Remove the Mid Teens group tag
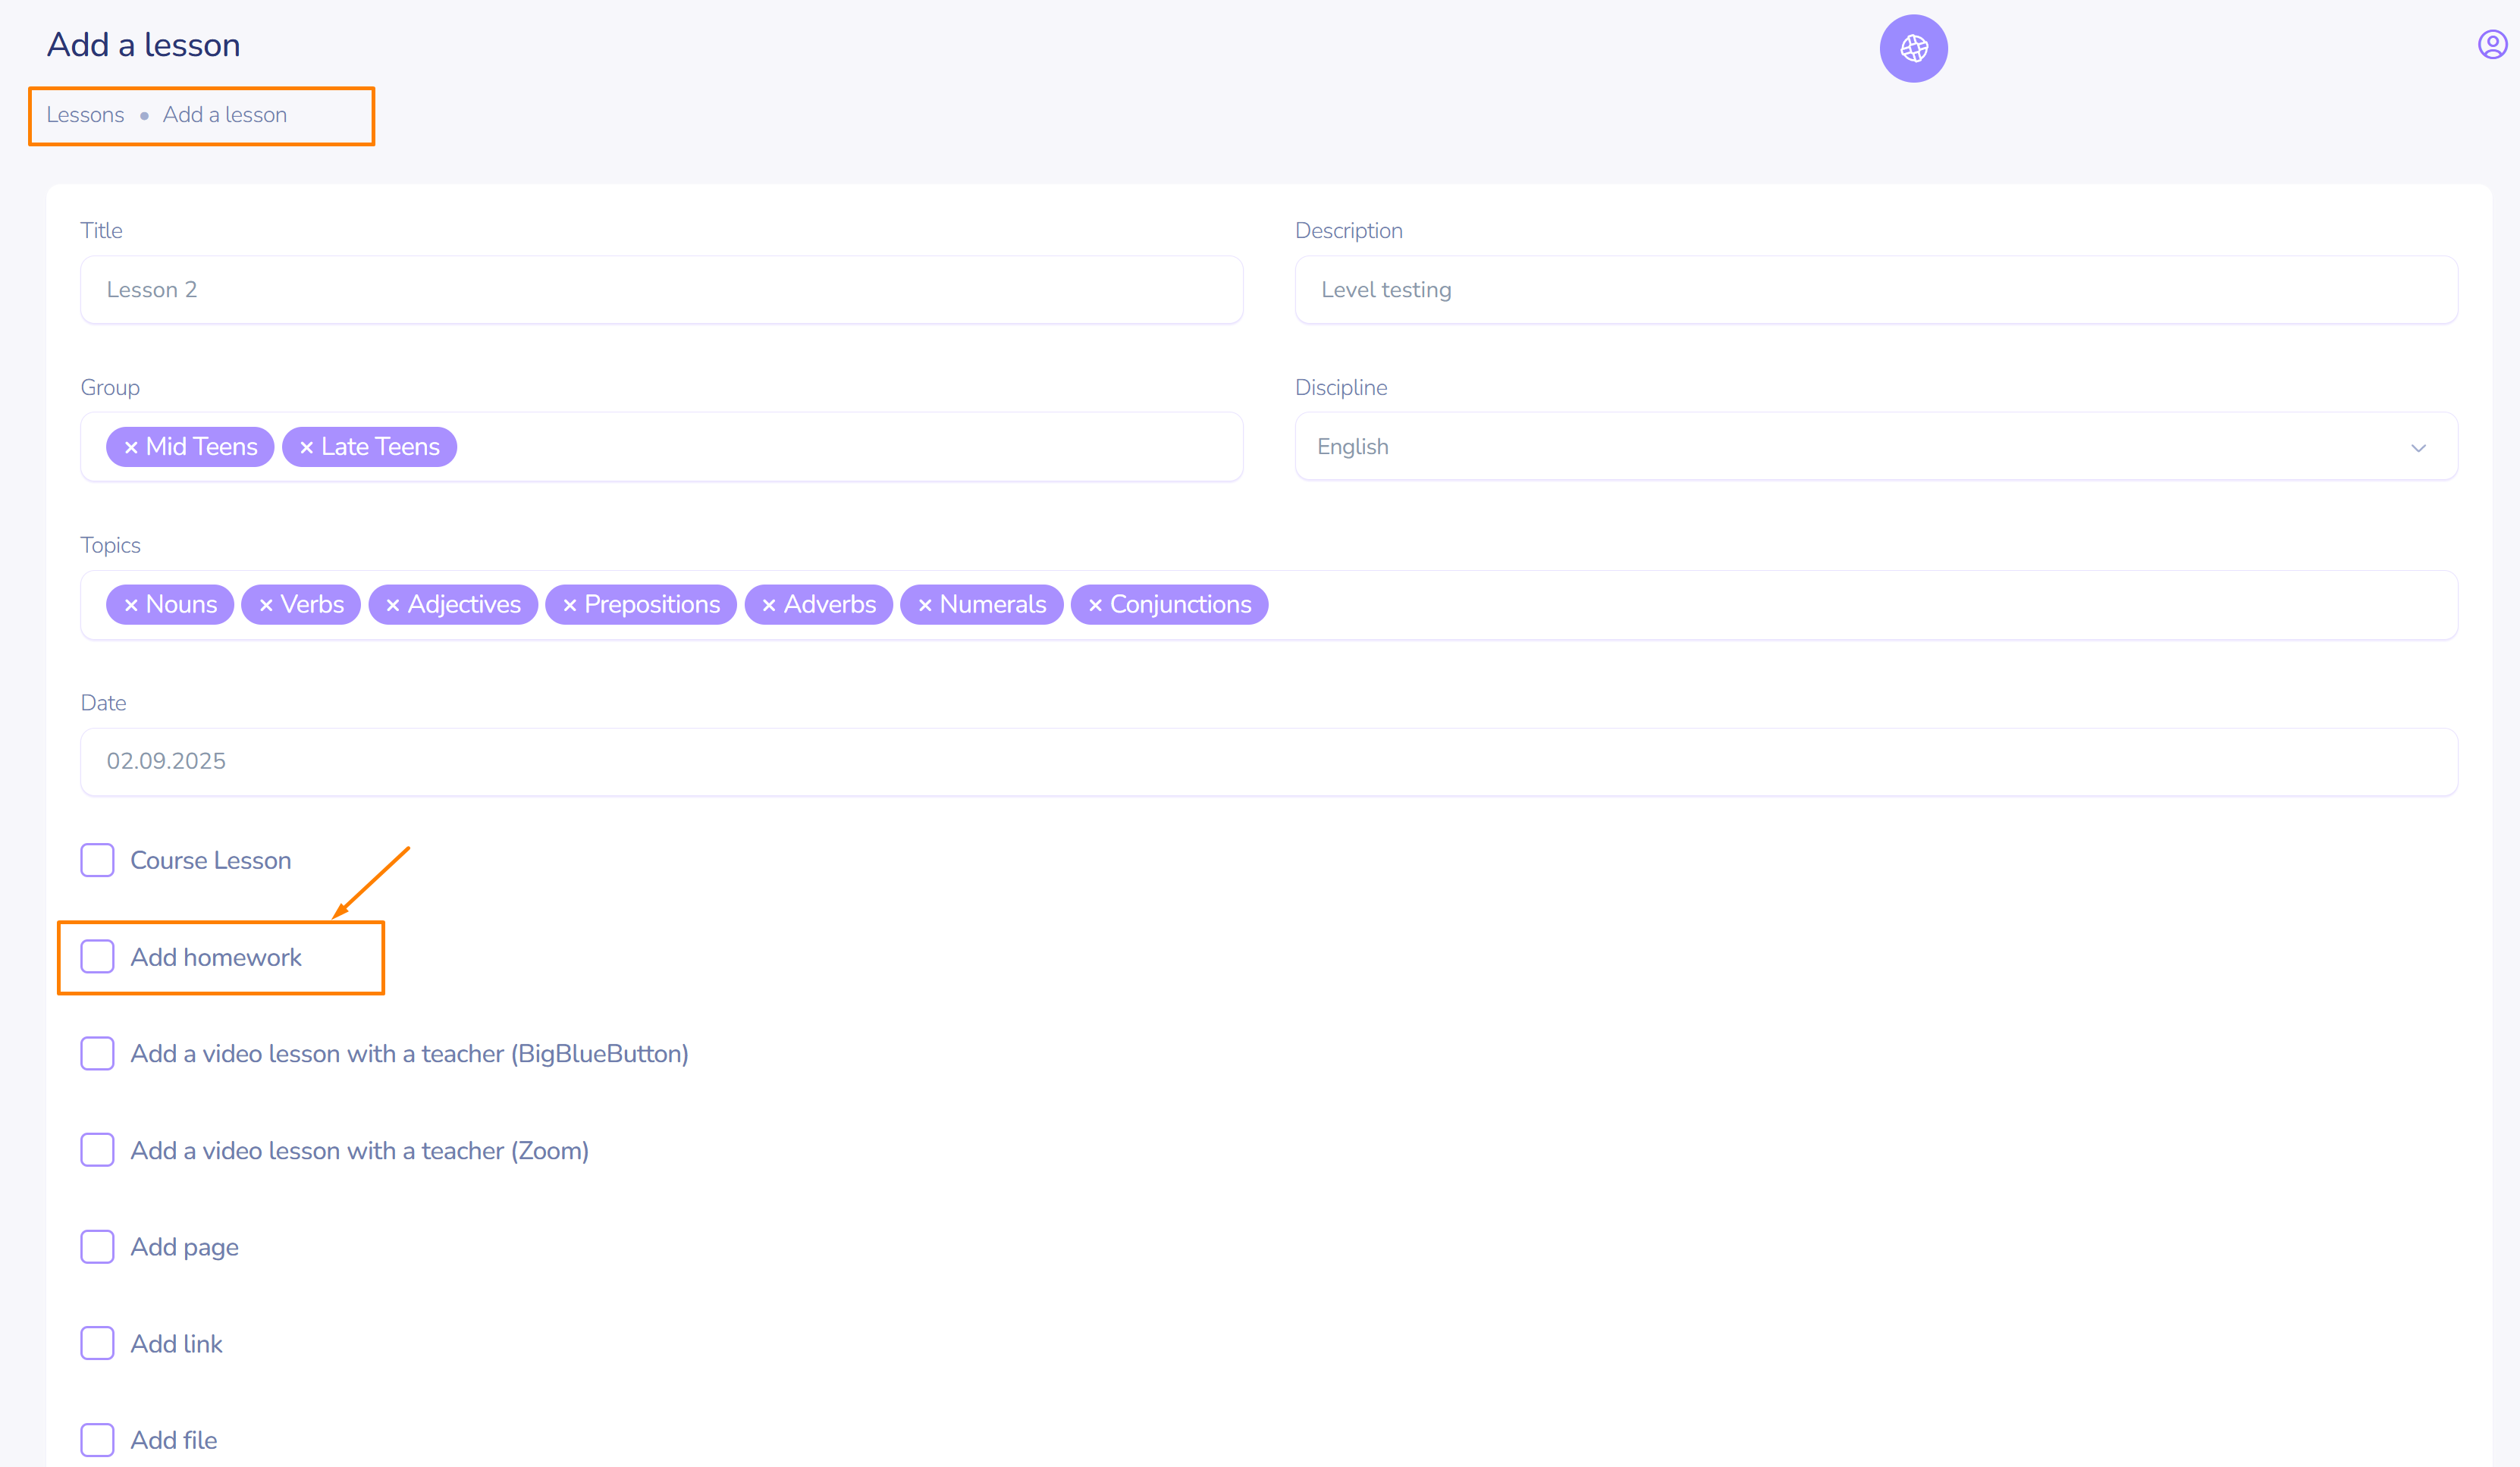The width and height of the screenshot is (2520, 1467). tap(131, 448)
